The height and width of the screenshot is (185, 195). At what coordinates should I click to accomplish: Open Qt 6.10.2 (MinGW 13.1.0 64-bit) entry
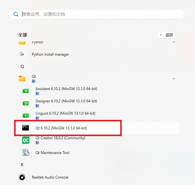99,128
